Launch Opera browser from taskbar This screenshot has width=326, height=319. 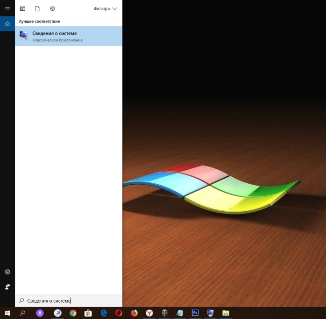pyautogui.click(x=119, y=313)
